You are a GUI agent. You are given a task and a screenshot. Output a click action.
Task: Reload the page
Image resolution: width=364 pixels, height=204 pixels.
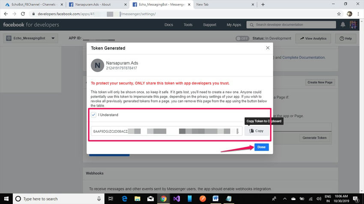[x=23, y=14]
